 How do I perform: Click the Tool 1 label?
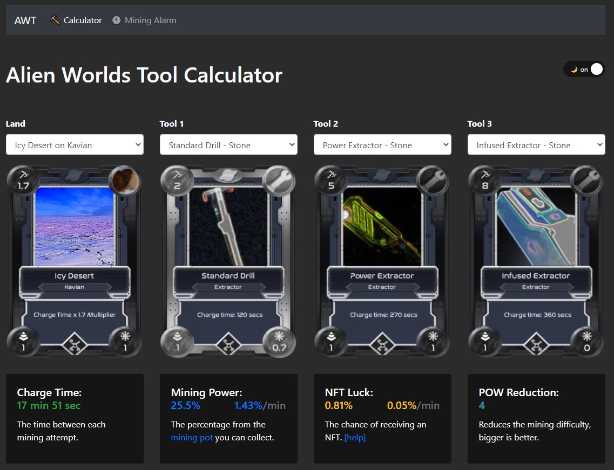coord(172,123)
